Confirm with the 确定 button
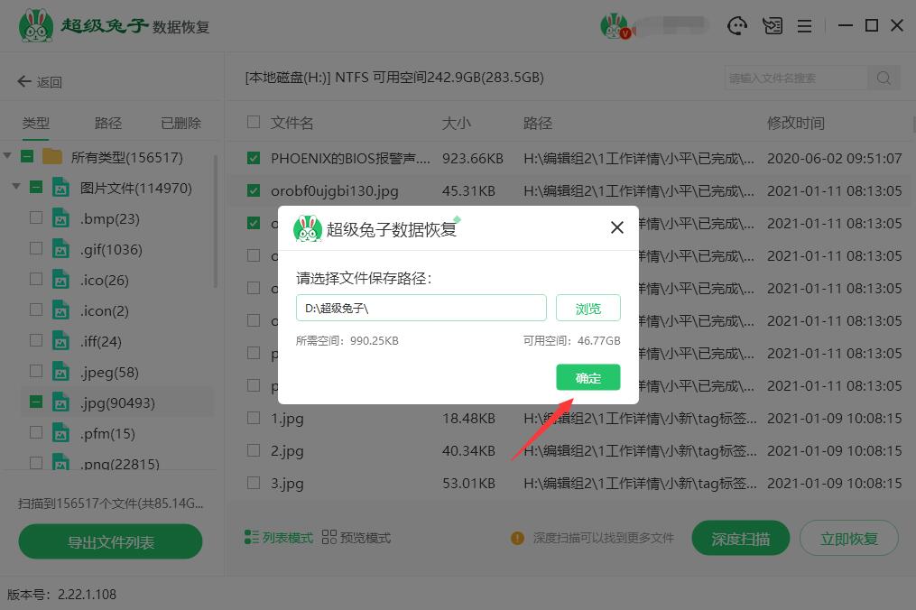Viewport: 916px width, 610px height. click(588, 377)
